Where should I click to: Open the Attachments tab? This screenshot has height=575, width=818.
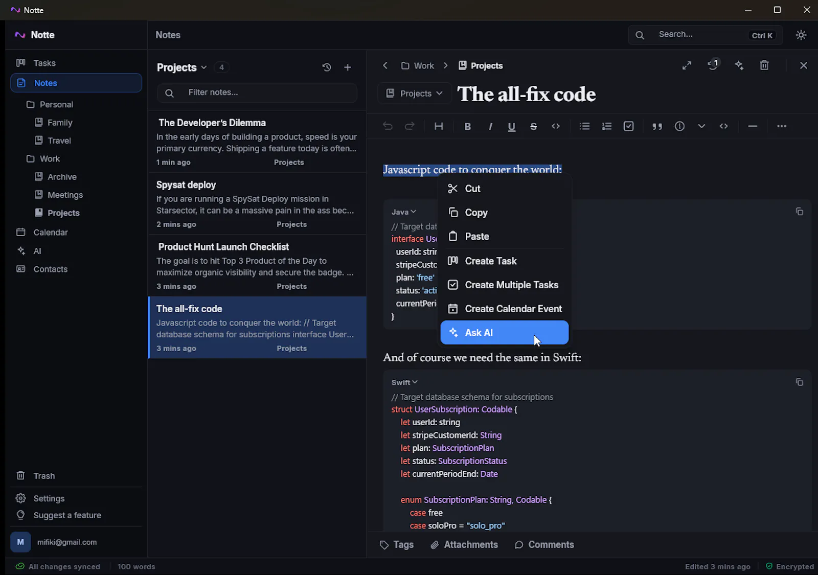pyautogui.click(x=464, y=545)
